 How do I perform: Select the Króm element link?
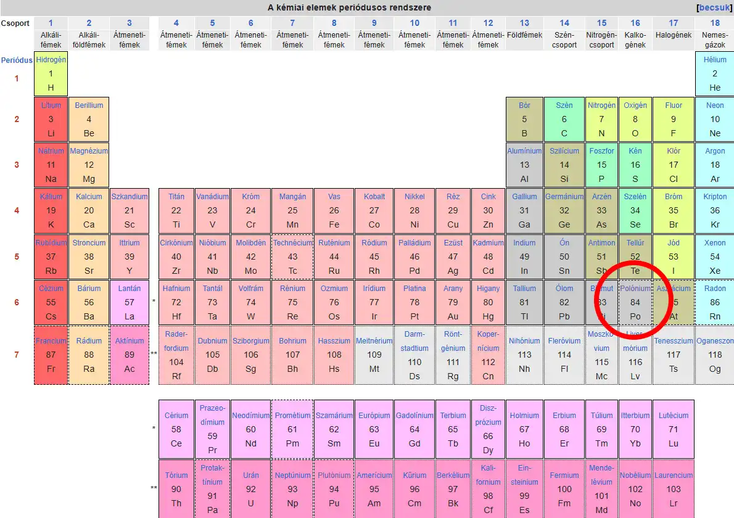point(251,197)
